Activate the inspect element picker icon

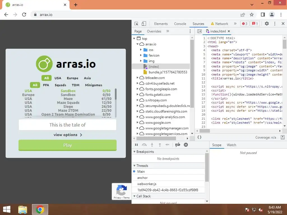136,24
